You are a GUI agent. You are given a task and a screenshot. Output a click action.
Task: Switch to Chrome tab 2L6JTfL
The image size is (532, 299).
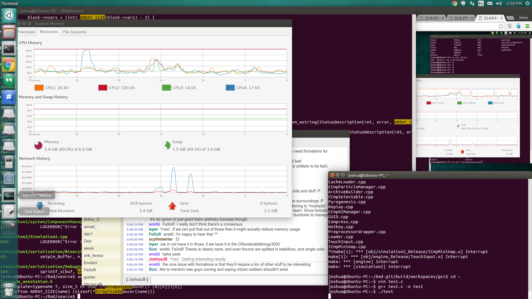pos(461,18)
